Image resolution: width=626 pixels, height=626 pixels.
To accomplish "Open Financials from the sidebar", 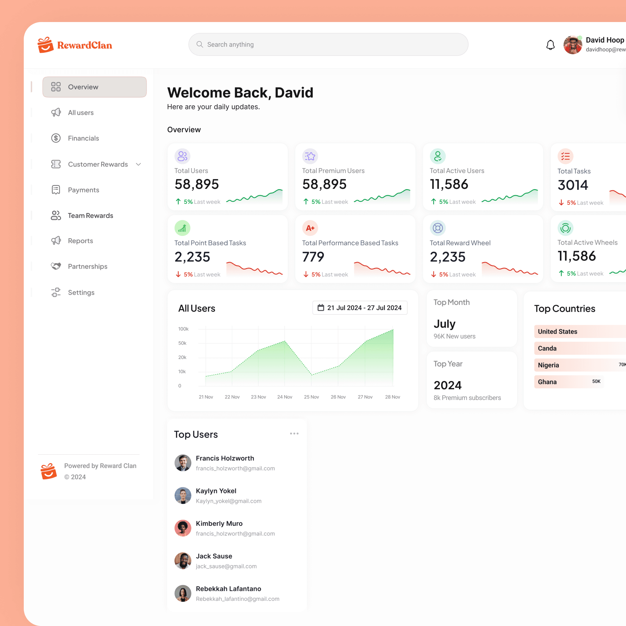I will pos(83,138).
